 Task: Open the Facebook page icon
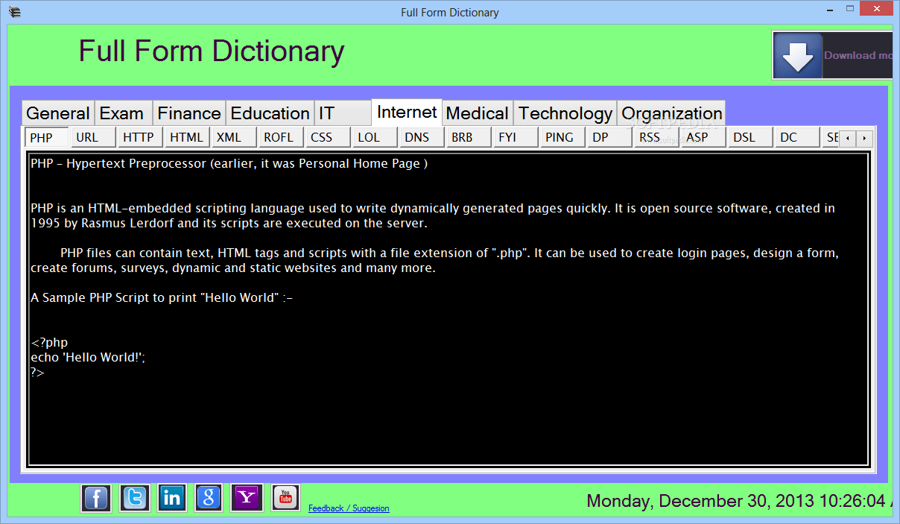pos(95,498)
